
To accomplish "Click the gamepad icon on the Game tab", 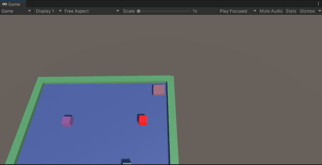I will click(5, 4).
